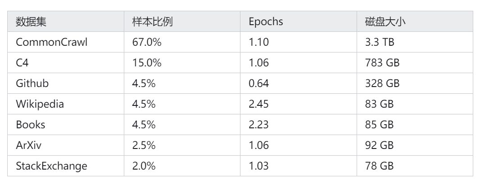480x179 pixels.
Task: Select the Wikipedia dataset cell
Action: coord(66,104)
